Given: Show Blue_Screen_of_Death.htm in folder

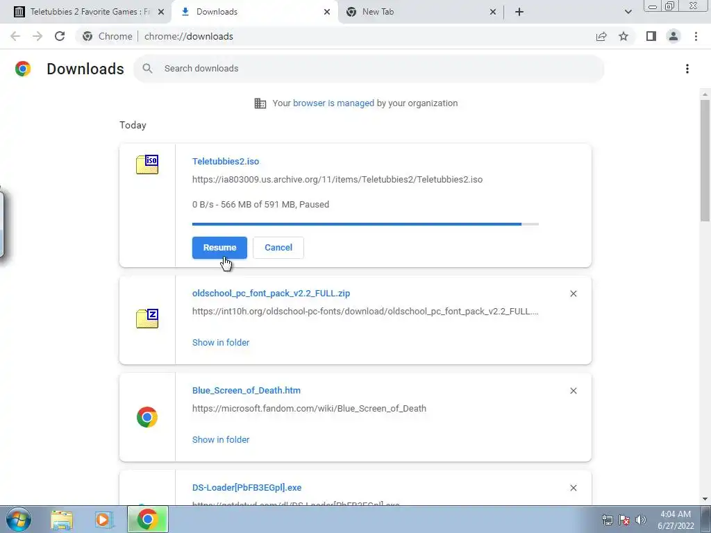Looking at the screenshot, I should point(220,439).
